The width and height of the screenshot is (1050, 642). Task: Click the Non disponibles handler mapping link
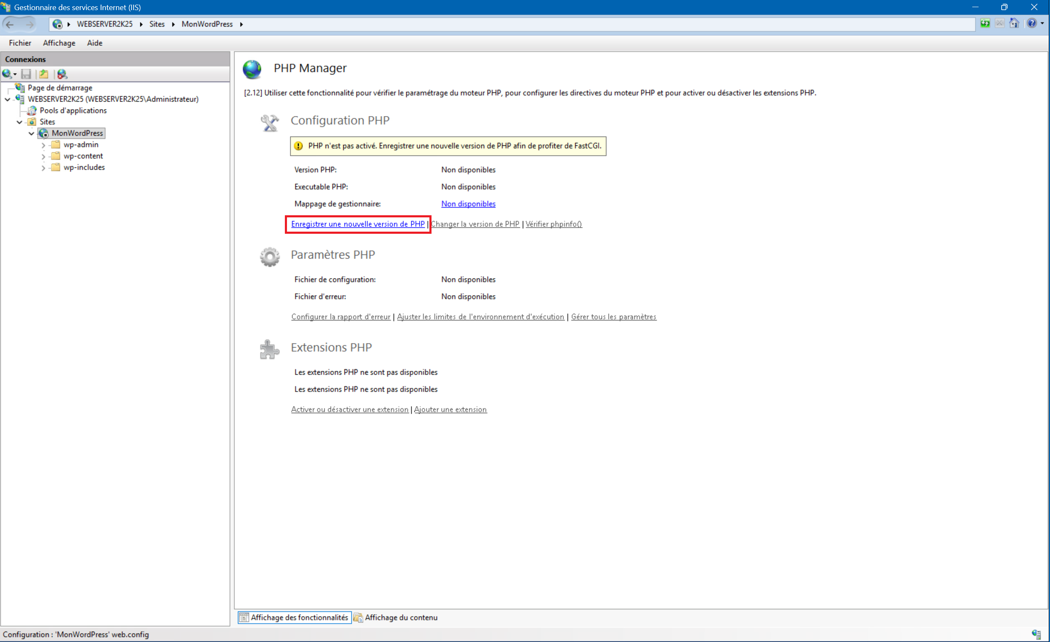click(468, 204)
